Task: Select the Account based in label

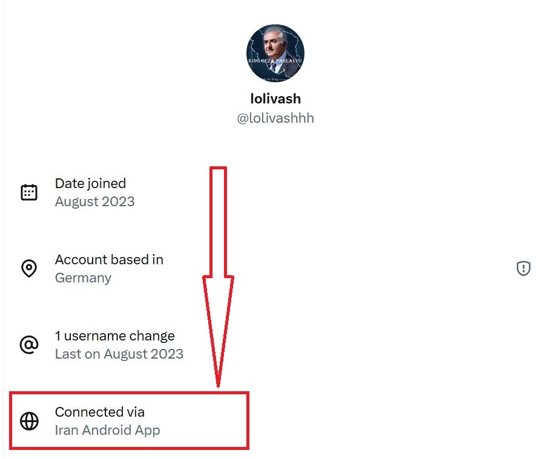Action: point(109,259)
